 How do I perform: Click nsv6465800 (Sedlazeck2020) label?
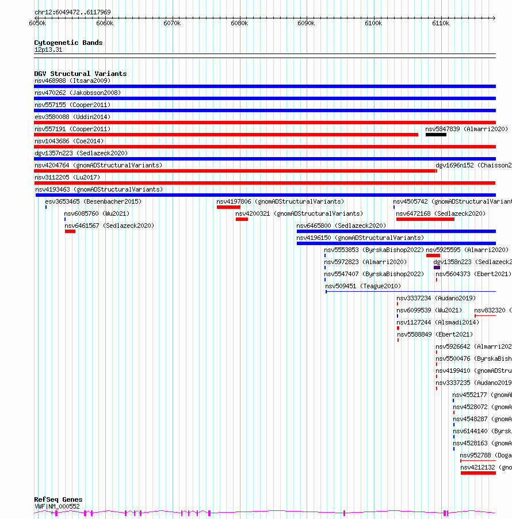[341, 226]
